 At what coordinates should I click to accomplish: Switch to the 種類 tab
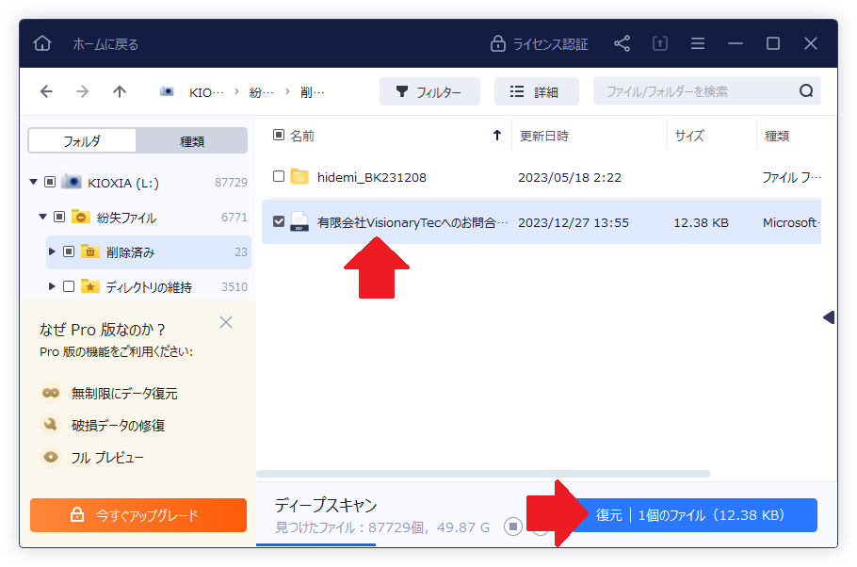[x=192, y=141]
